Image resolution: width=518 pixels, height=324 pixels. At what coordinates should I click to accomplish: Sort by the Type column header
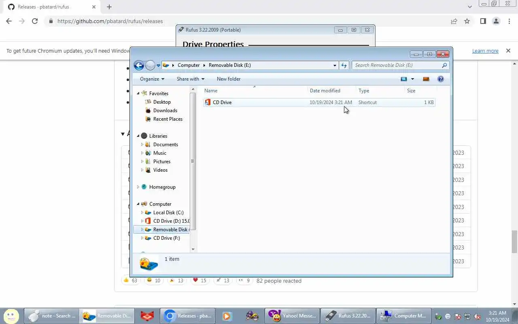click(x=380, y=91)
